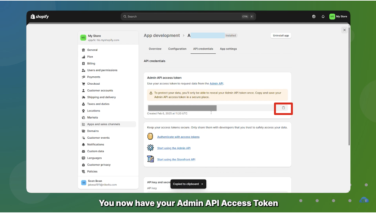
Task: Click the Locations pin icon
Action: click(83, 111)
